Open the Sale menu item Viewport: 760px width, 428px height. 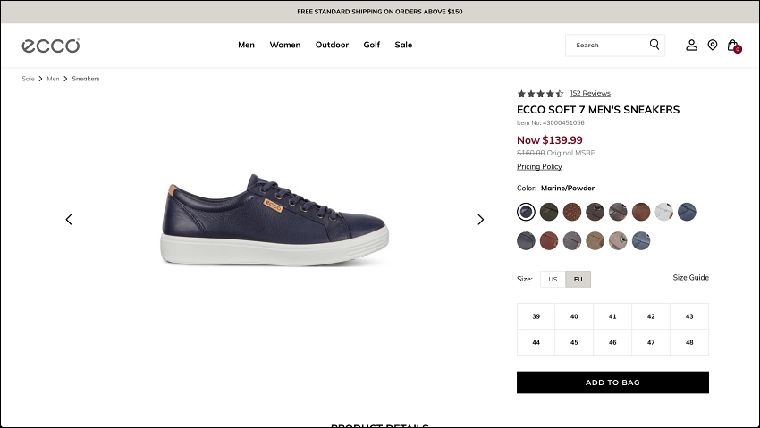tap(403, 45)
